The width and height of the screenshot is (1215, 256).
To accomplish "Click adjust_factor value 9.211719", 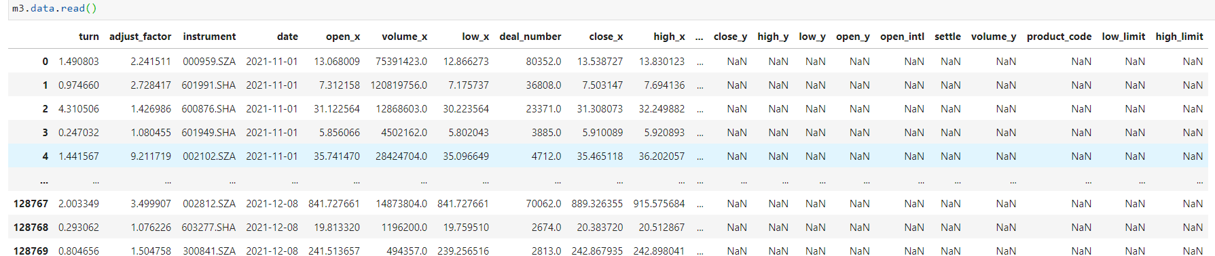I will (x=151, y=156).
